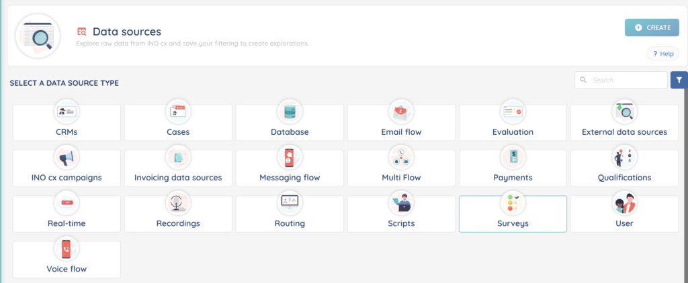
Task: Click the Create button
Action: 651,27
